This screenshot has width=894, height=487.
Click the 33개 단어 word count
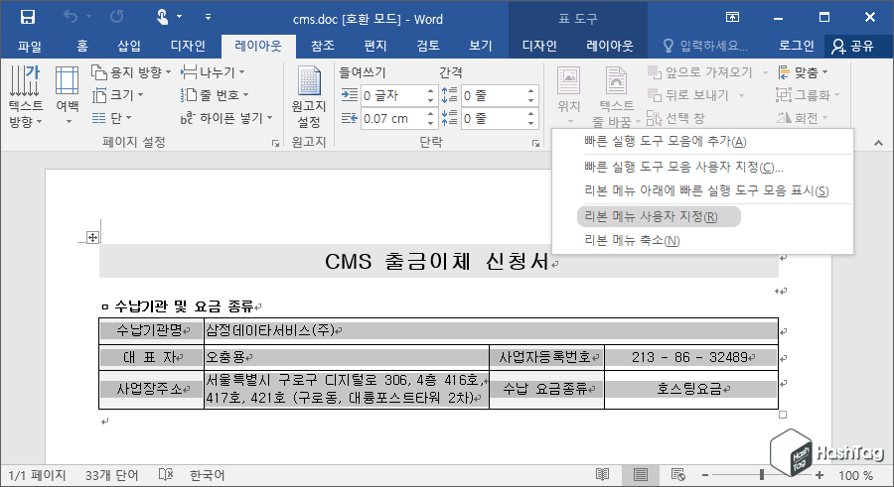tap(111, 475)
